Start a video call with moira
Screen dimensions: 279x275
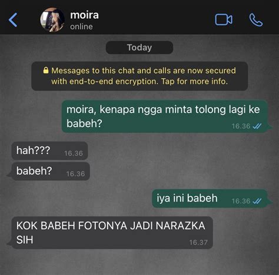click(224, 19)
